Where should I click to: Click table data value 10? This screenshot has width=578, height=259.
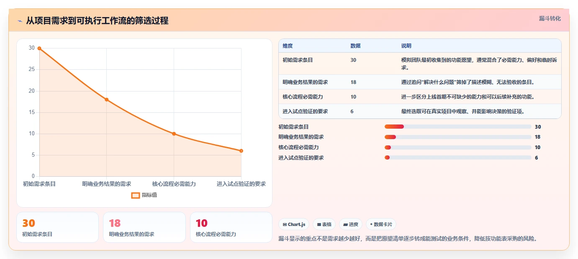pos(353,97)
